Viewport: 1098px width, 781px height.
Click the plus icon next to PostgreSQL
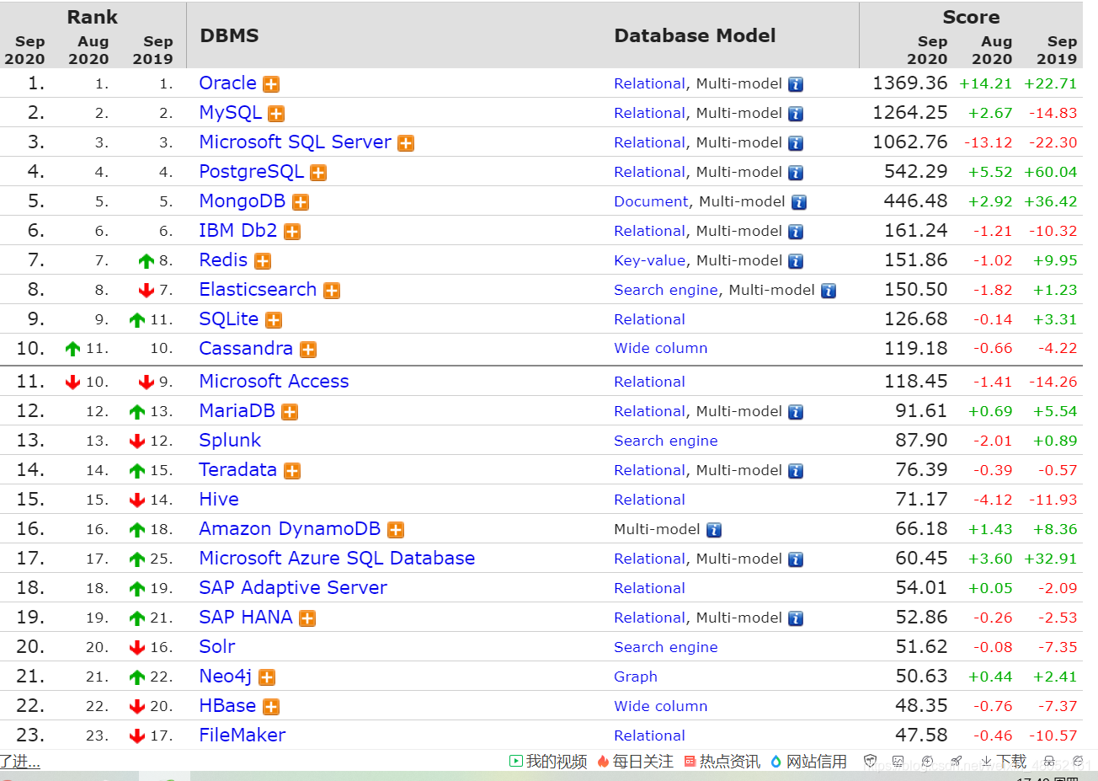pos(318,173)
